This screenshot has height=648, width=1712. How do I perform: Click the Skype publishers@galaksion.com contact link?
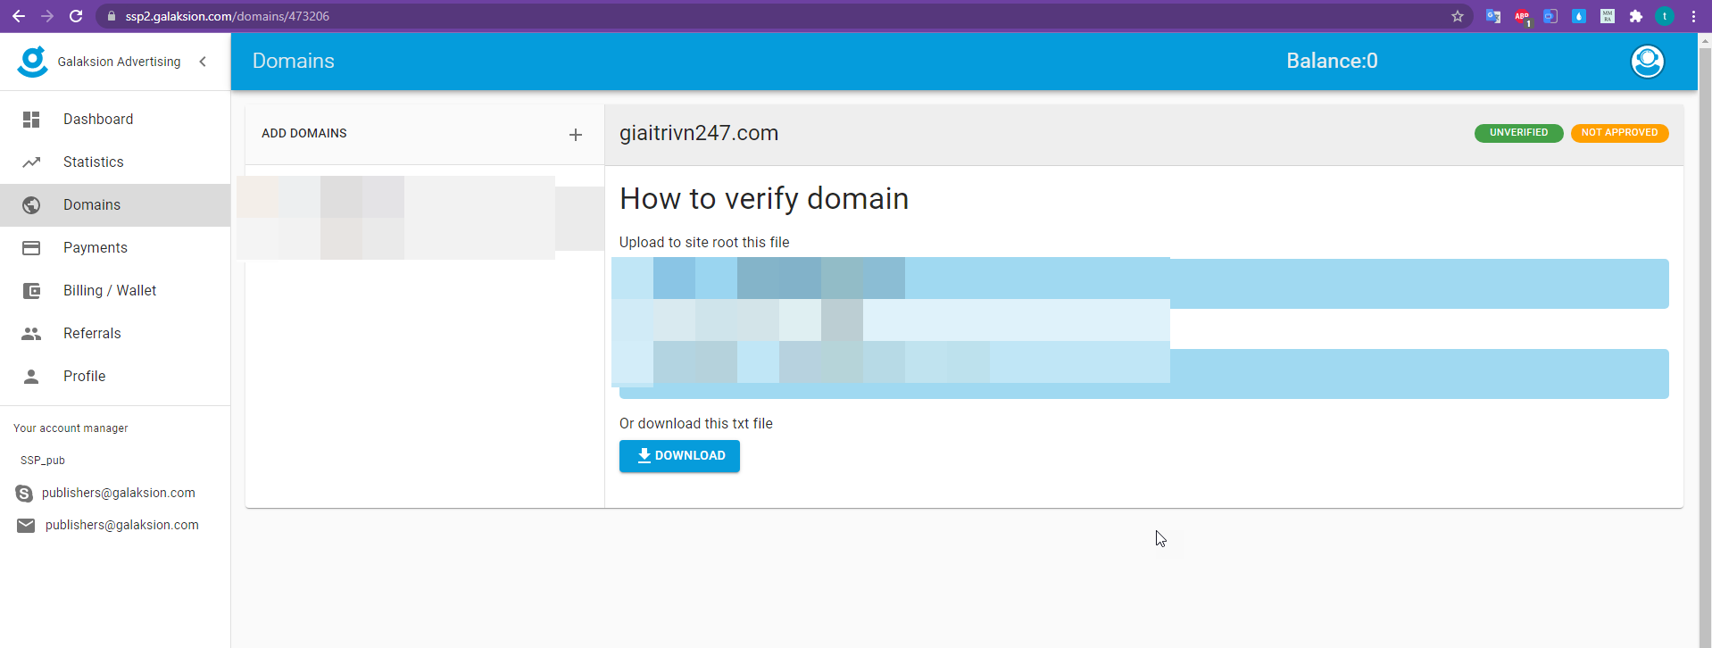tap(118, 493)
